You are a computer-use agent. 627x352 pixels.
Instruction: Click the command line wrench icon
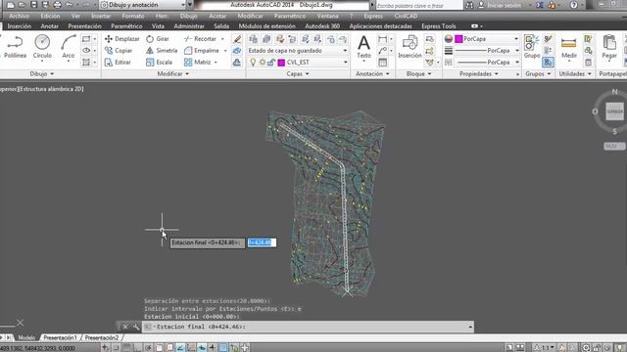[136, 327]
